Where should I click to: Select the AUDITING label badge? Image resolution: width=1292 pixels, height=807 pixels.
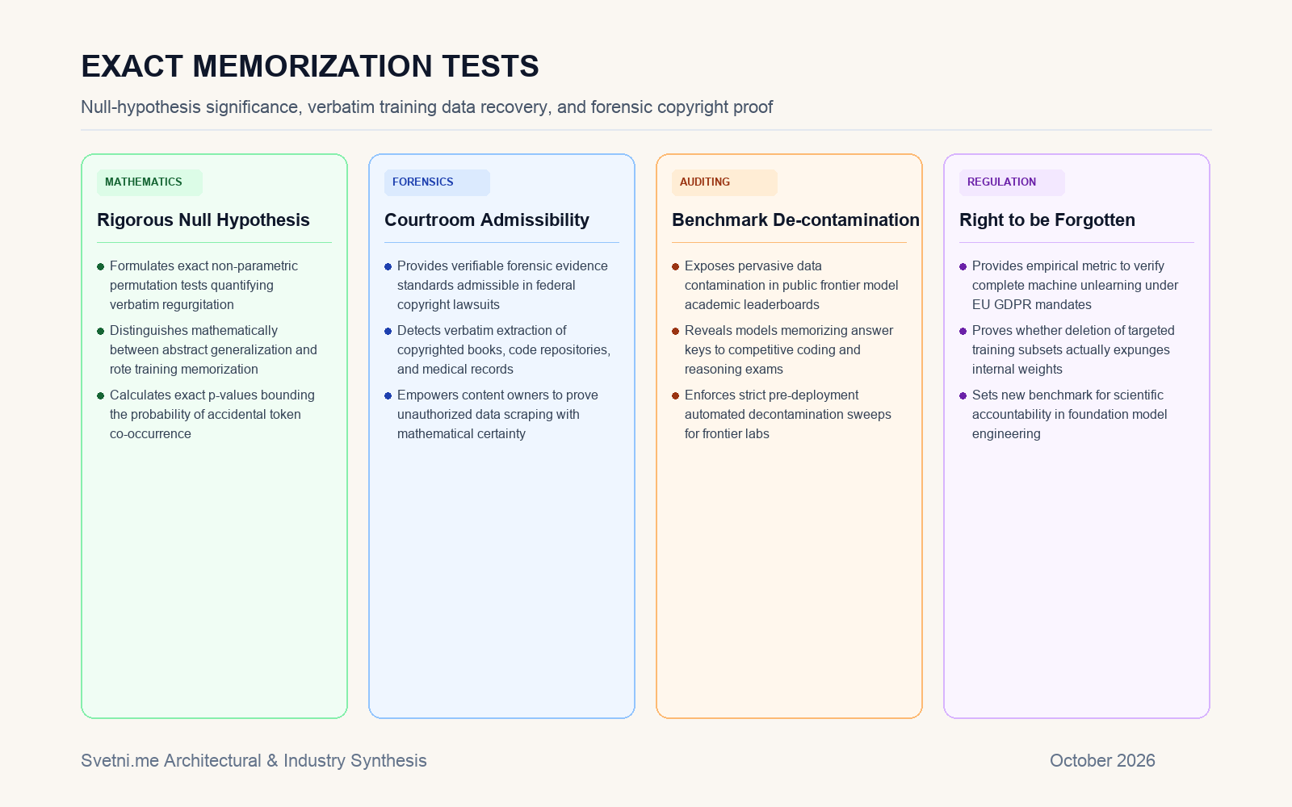tap(724, 182)
